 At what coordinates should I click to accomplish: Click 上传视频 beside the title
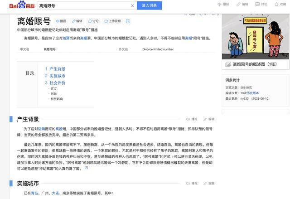pyautogui.click(x=113, y=21)
